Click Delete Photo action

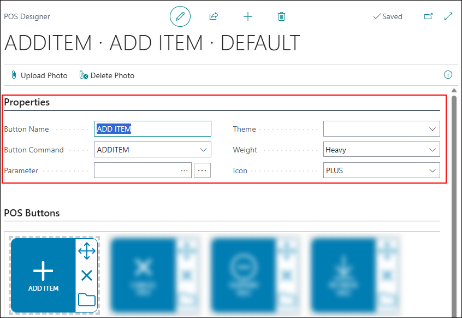pos(106,75)
